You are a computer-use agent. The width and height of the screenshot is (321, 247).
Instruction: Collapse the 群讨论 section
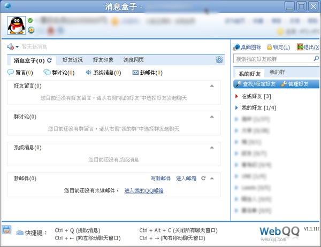[212, 117]
